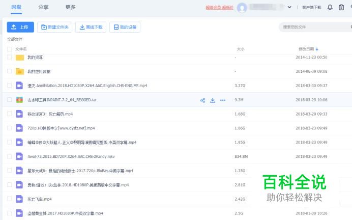Expand the account dropdown arrow

[x=289, y=7]
